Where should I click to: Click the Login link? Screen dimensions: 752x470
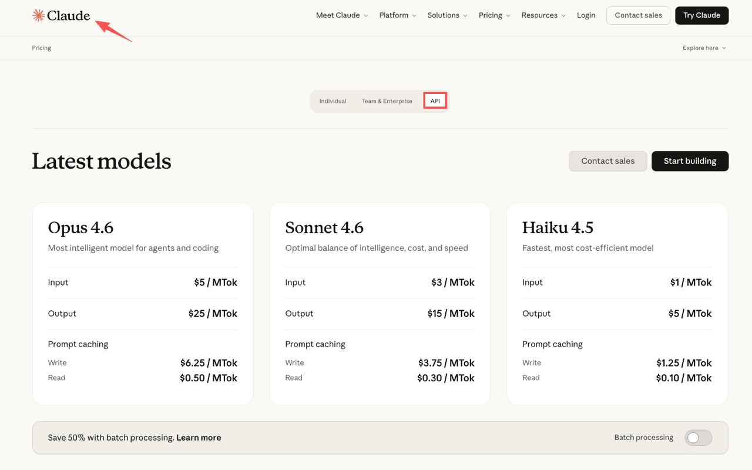pyautogui.click(x=586, y=15)
